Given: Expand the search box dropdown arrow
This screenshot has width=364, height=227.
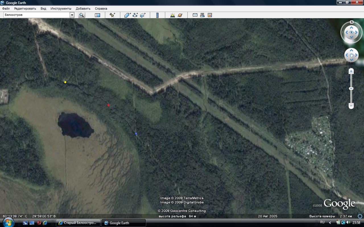Looking at the screenshot, I should coord(72,15).
